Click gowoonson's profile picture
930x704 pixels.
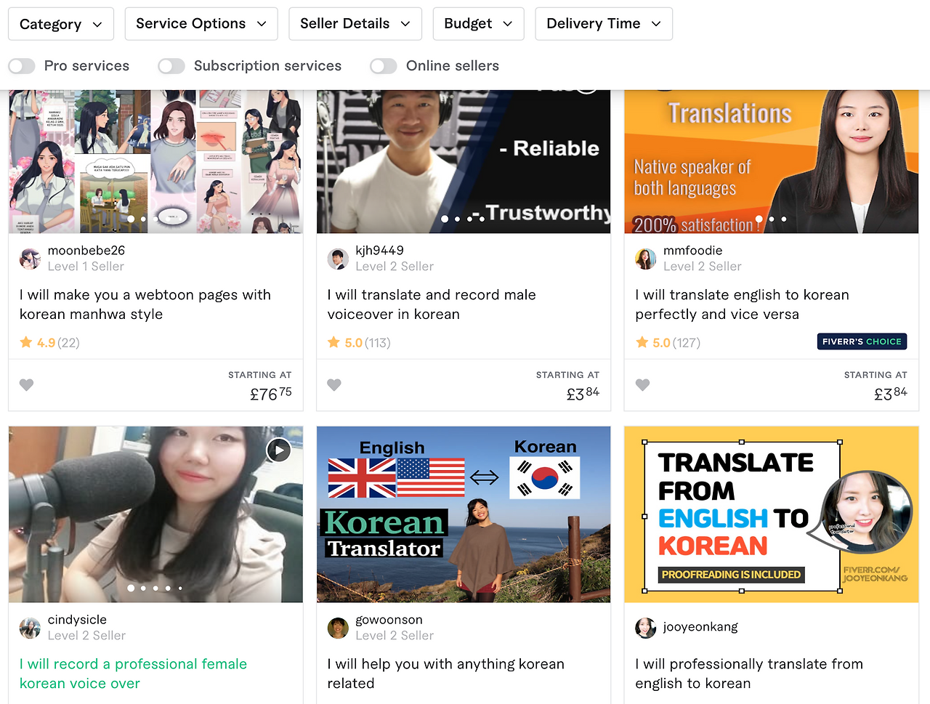click(338, 628)
